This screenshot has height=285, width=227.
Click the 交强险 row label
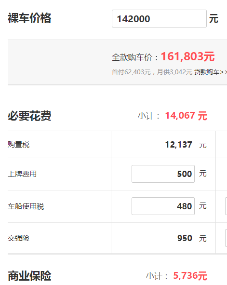pos(18,238)
